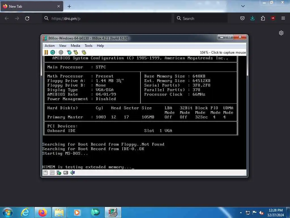Click the ACPI shutdown power icon
Screen dimensions: 290x218
(61, 52)
